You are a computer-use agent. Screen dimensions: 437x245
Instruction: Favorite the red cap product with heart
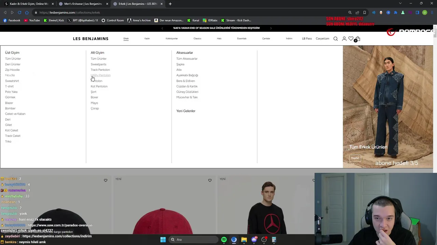(x=210, y=180)
